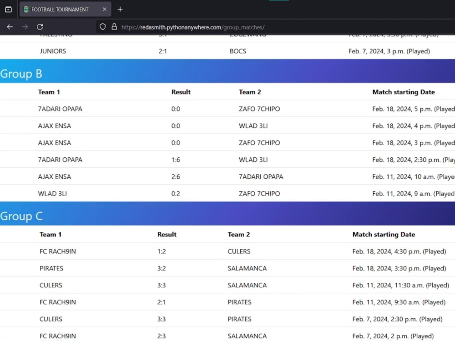Click the 2:1 result for JUNIORS match
The height and width of the screenshot is (341, 455).
[163, 51]
